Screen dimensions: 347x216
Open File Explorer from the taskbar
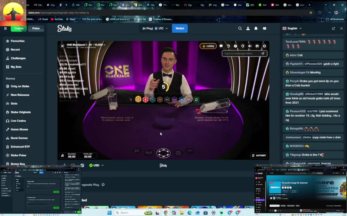point(182,213)
